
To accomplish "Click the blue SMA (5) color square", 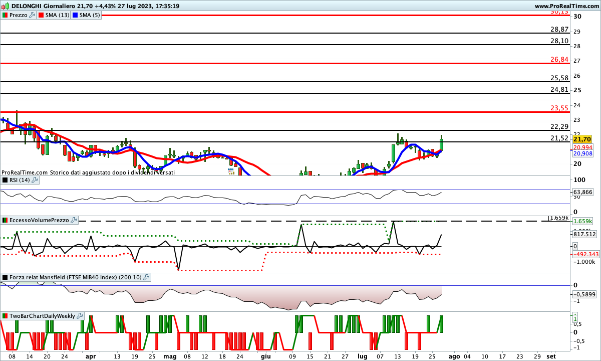I will (x=75, y=15).
